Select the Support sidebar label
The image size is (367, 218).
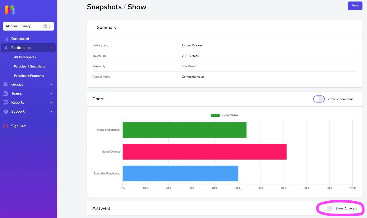tap(18, 111)
